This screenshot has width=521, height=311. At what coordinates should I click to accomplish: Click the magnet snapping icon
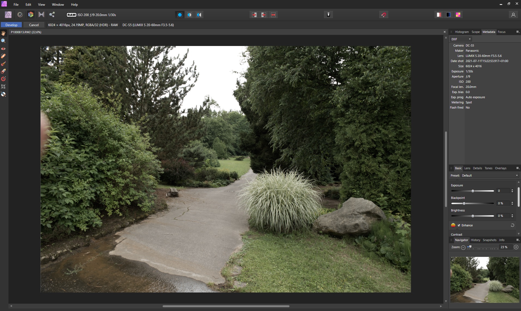click(384, 15)
